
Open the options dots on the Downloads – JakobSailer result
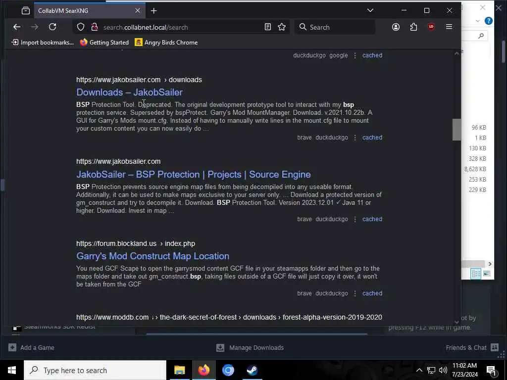pos(355,138)
